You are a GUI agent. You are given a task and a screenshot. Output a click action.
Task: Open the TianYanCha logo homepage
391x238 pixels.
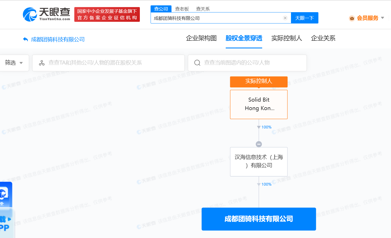pyautogui.click(x=47, y=14)
